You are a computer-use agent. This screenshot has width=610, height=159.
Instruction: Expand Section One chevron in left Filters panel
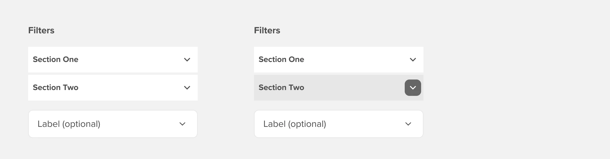pos(187,60)
